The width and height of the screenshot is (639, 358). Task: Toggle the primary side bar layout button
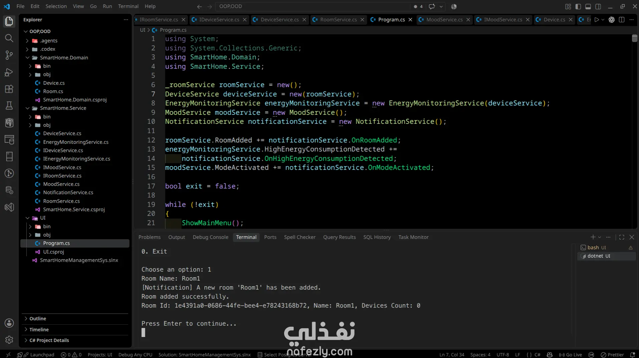(578, 6)
